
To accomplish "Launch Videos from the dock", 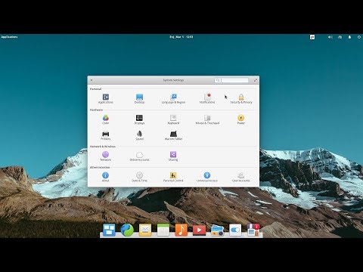I will coord(199,230).
